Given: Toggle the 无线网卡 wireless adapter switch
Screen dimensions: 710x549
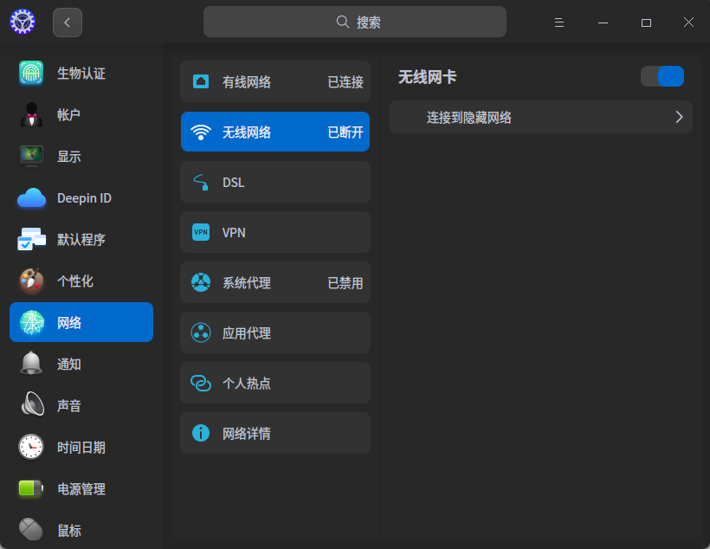Looking at the screenshot, I should pyautogui.click(x=662, y=76).
